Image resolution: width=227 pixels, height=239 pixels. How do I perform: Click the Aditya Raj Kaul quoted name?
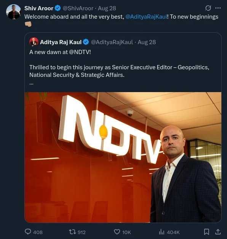coord(61,42)
